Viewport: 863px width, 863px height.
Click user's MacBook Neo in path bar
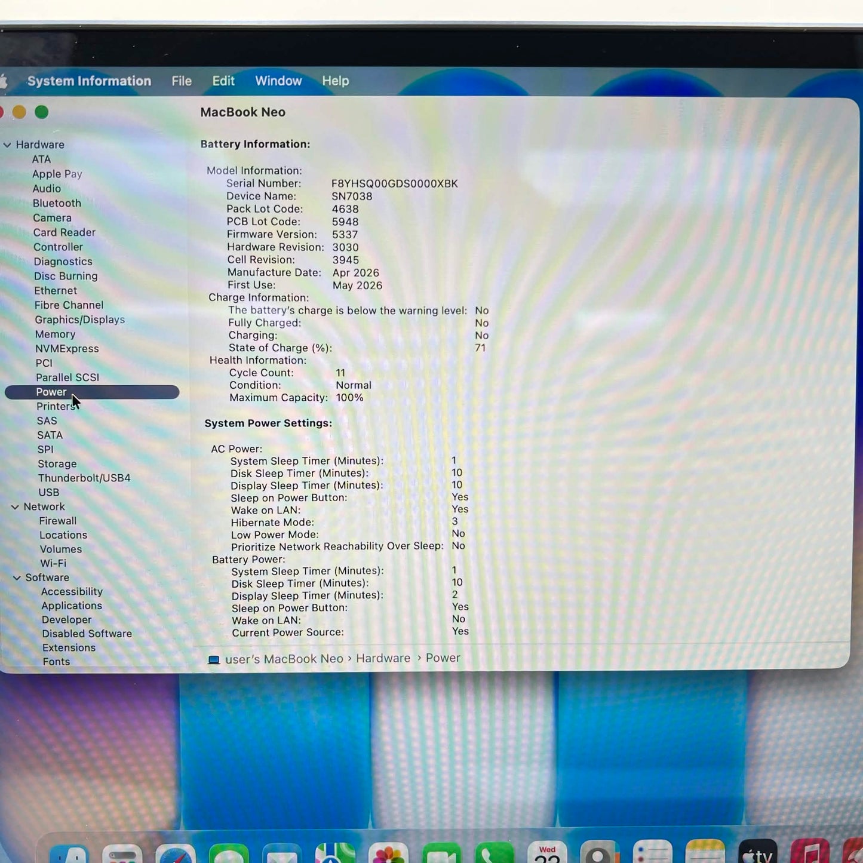284,659
